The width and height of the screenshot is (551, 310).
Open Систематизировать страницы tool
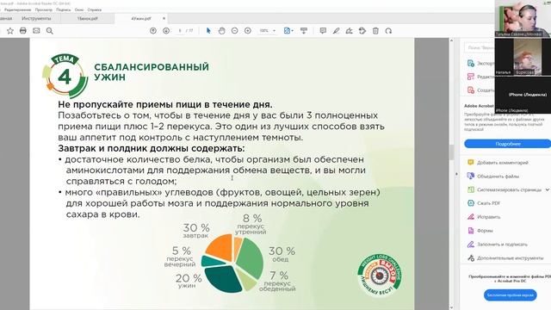(505, 189)
